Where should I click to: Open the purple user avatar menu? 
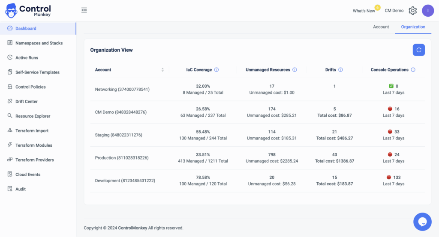pos(428,11)
